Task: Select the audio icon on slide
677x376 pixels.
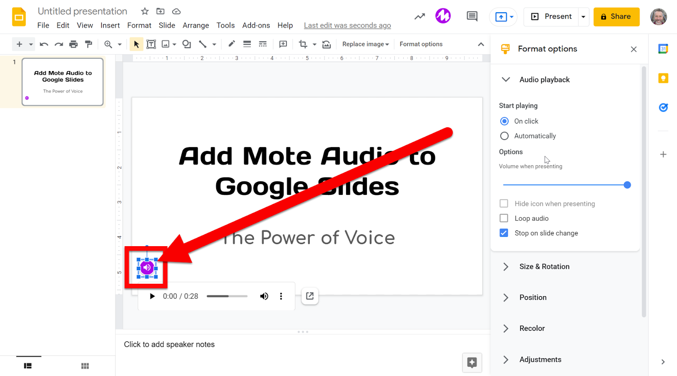Action: [x=147, y=267]
